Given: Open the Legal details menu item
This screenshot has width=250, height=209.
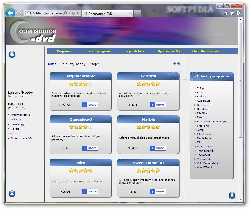Looking at the screenshot, I should click(135, 51).
